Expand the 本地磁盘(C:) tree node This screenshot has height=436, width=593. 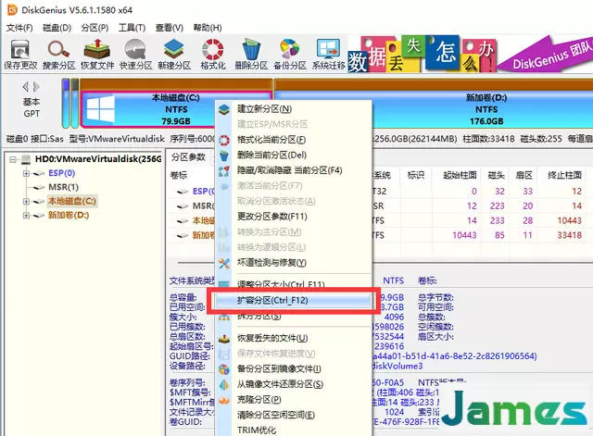pyautogui.click(x=26, y=202)
